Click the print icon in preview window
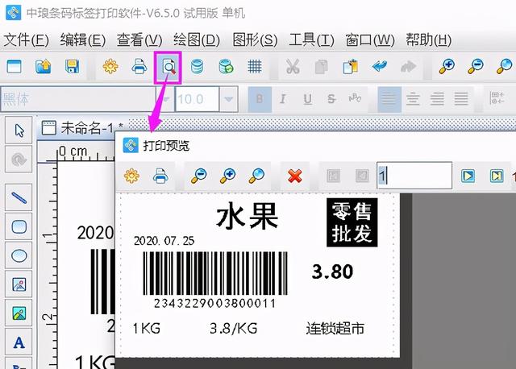 coord(161,175)
